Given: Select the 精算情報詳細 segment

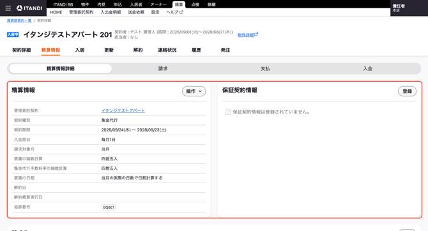Looking at the screenshot, I should (x=60, y=69).
